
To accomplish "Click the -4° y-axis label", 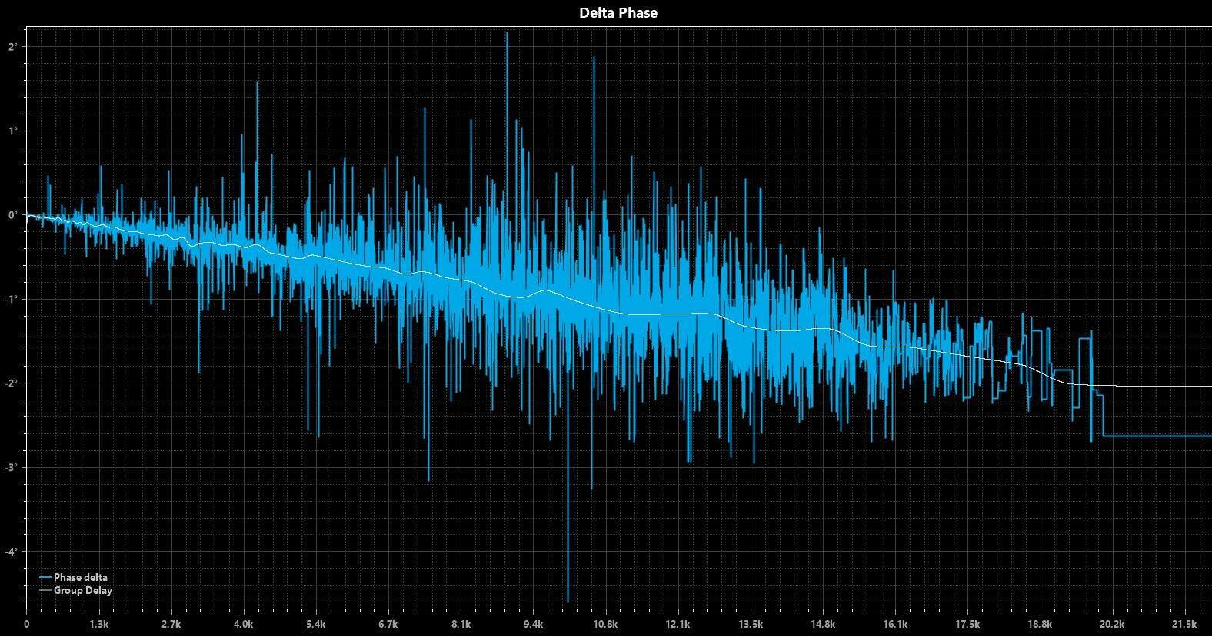I will click(x=12, y=552).
